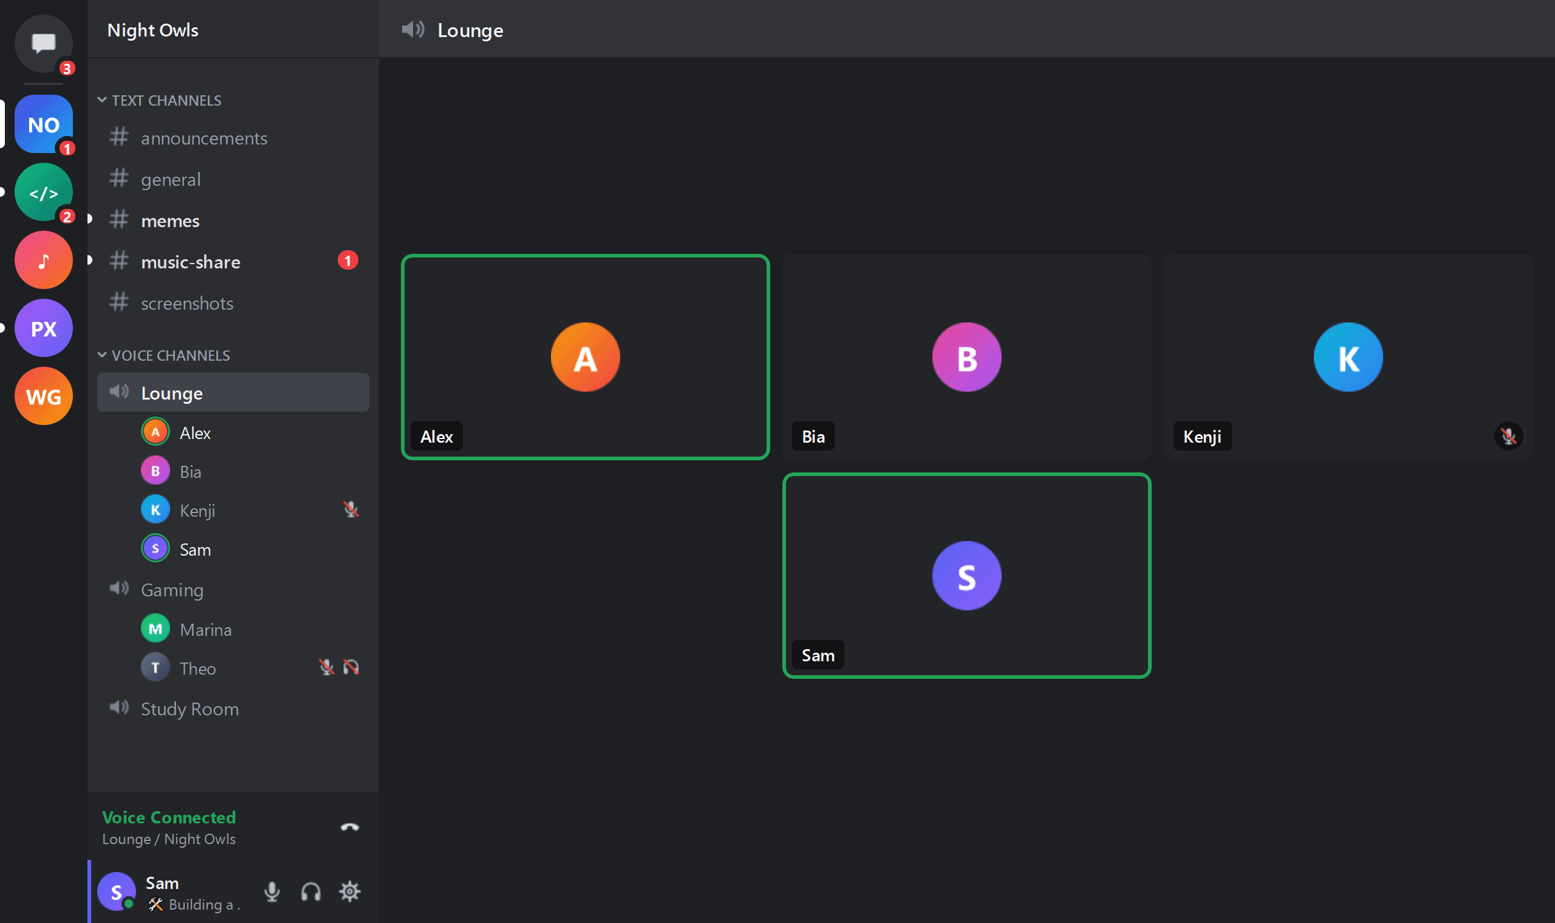Screen dimensions: 1555x923
Task: Select the code server icon
Action: (44, 192)
